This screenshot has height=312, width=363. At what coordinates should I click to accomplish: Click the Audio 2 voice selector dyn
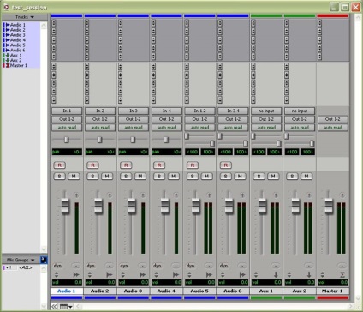coord(91,266)
